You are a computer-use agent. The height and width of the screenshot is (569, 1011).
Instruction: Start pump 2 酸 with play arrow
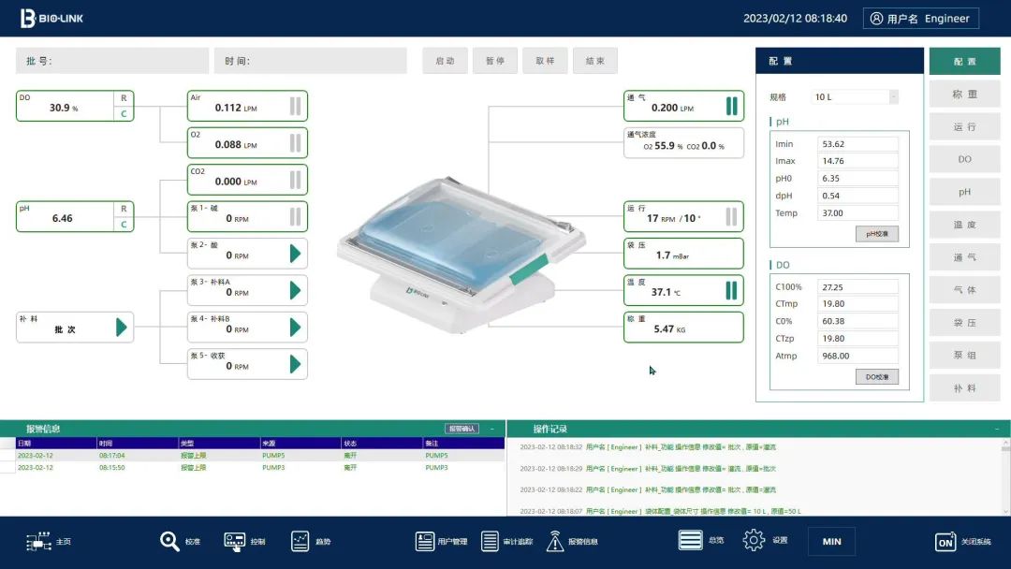(295, 254)
